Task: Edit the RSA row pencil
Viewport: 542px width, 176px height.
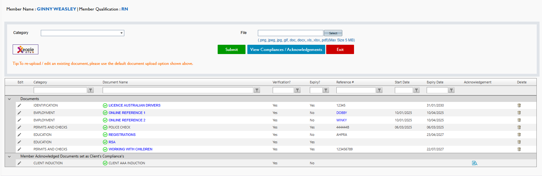Action: click(x=19, y=142)
